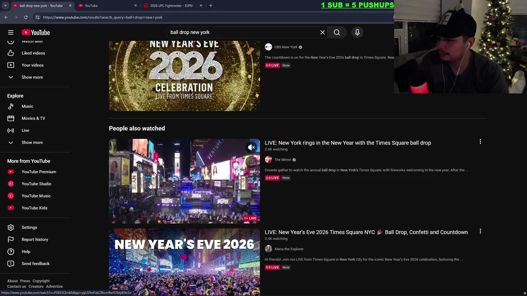
Task: Open the YouTube hamburger guide menu
Action: click(x=11, y=32)
